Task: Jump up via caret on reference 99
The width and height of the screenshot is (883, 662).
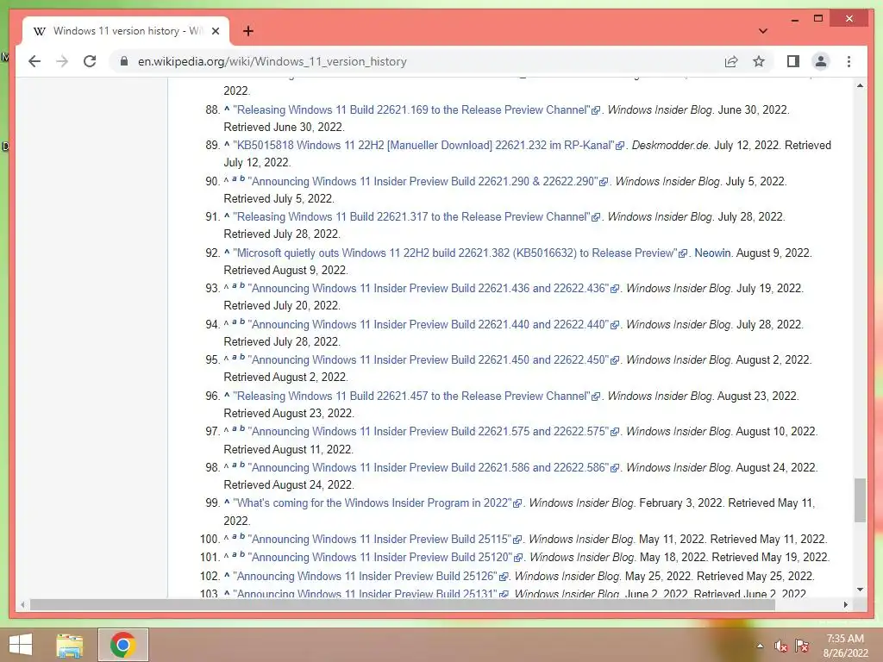Action: click(227, 502)
